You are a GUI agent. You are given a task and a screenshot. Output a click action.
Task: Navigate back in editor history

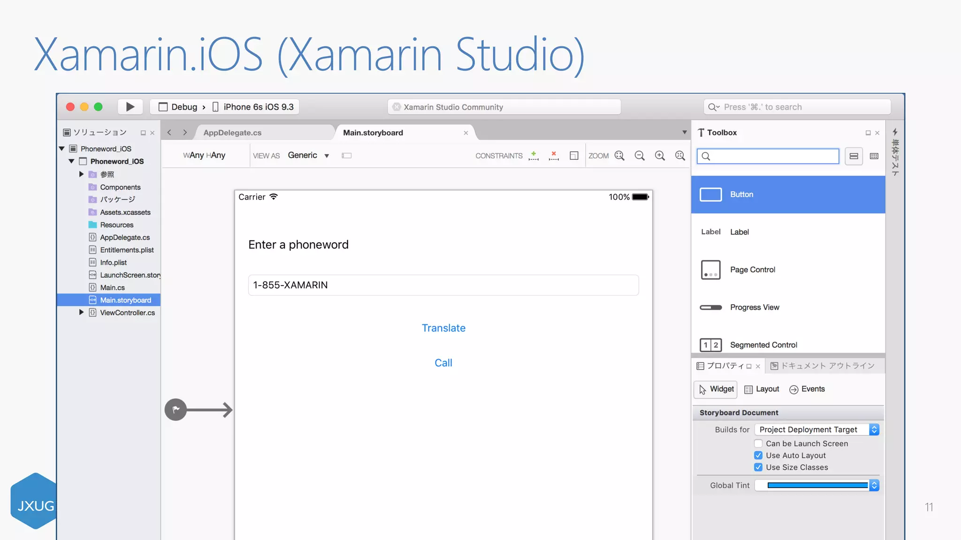click(x=169, y=133)
